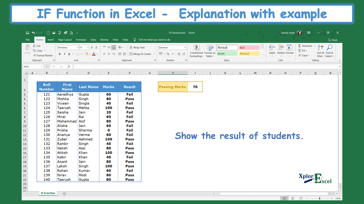Apply Percent Style format
This screenshot has height=204, width=364.
point(168,54)
